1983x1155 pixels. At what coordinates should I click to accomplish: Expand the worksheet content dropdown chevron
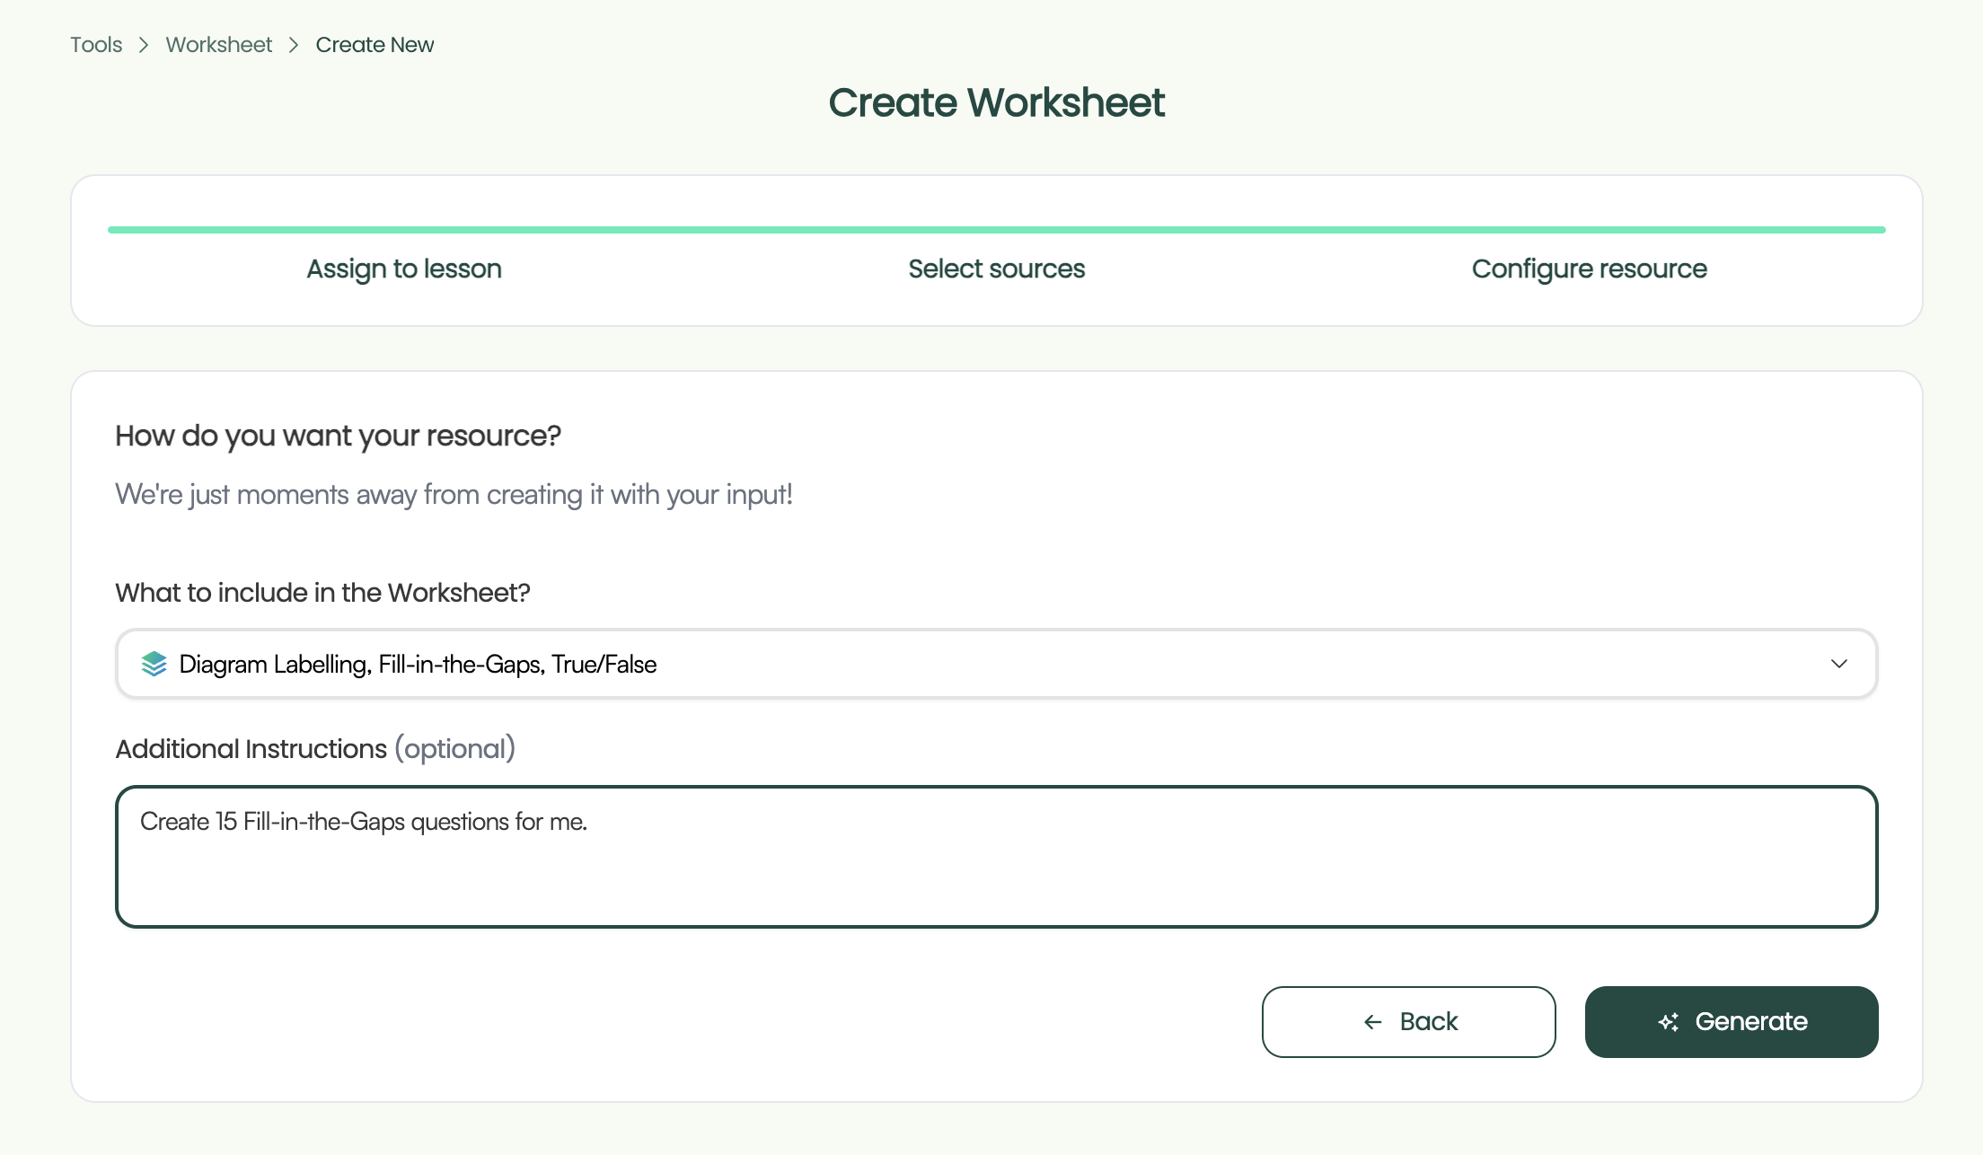coord(1838,664)
